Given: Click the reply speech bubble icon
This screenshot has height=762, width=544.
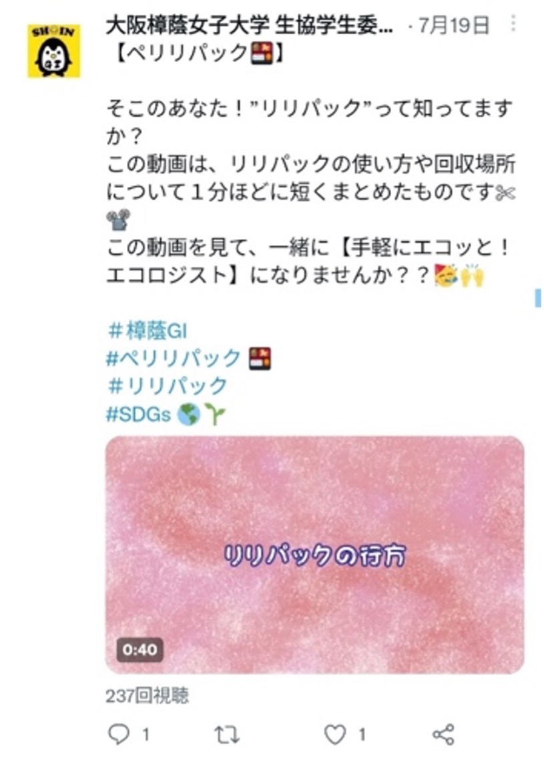Looking at the screenshot, I should coord(118,734).
